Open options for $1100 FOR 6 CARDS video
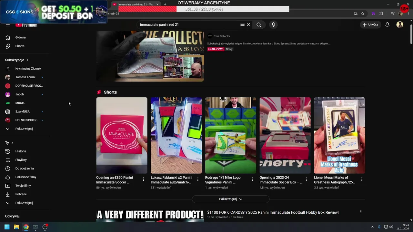The image size is (413, 232). (361, 212)
